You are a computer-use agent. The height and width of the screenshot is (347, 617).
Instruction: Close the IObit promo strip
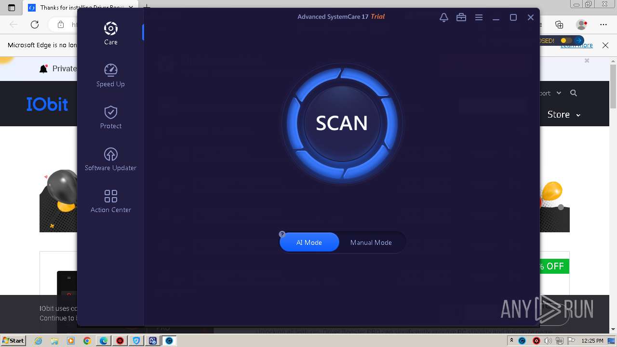587,61
